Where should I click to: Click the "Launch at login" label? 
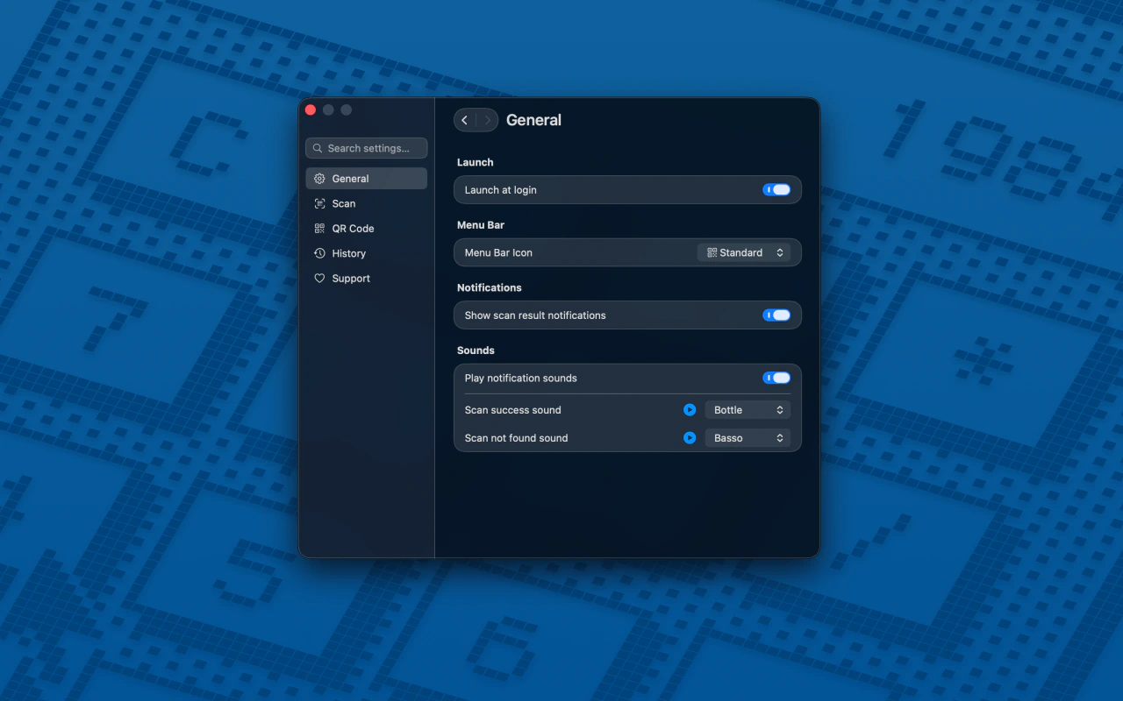tap(500, 190)
